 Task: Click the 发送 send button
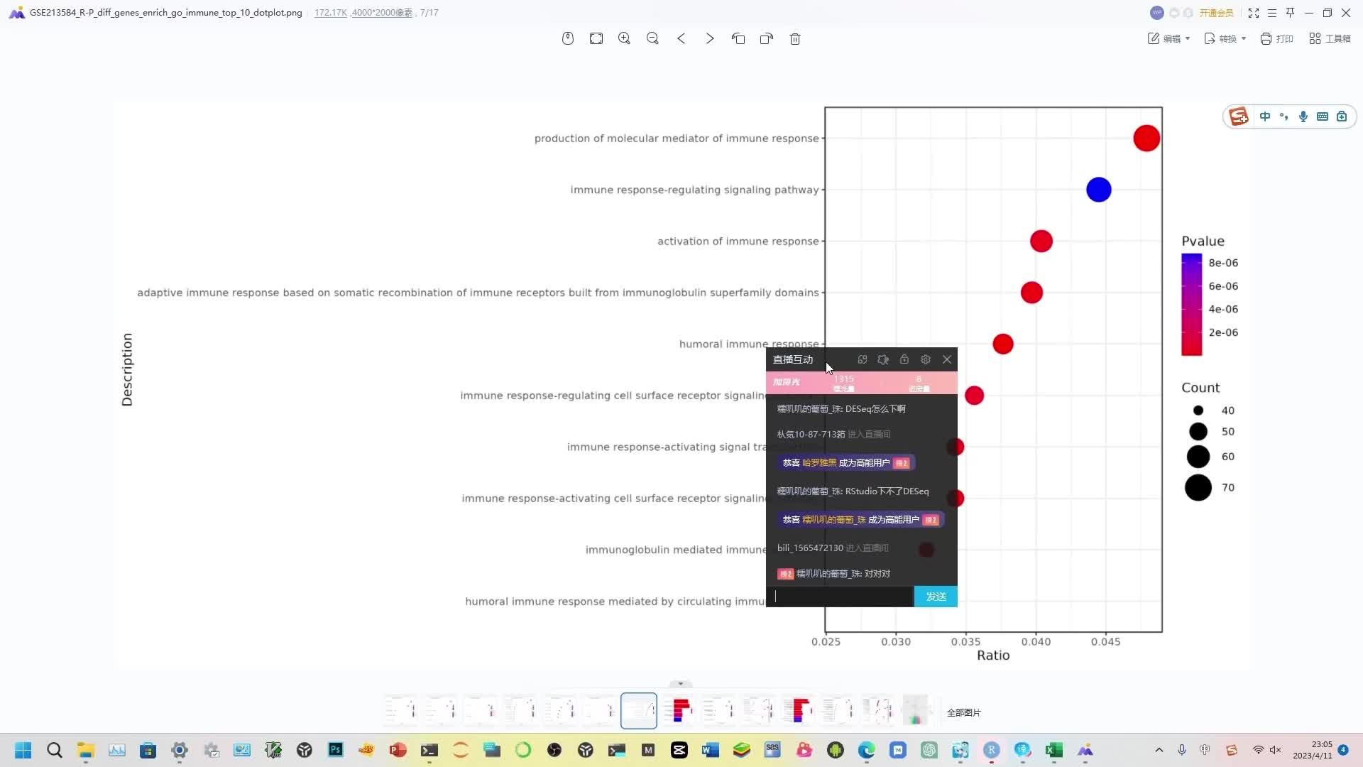(x=935, y=597)
